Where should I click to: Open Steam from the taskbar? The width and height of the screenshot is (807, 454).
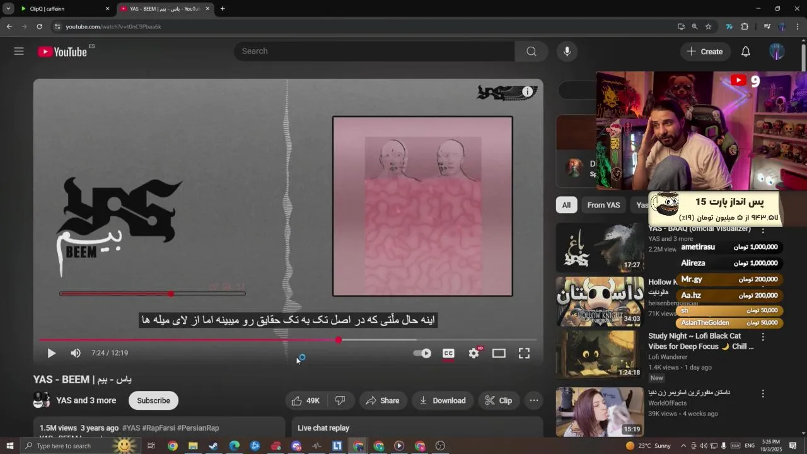click(x=214, y=446)
